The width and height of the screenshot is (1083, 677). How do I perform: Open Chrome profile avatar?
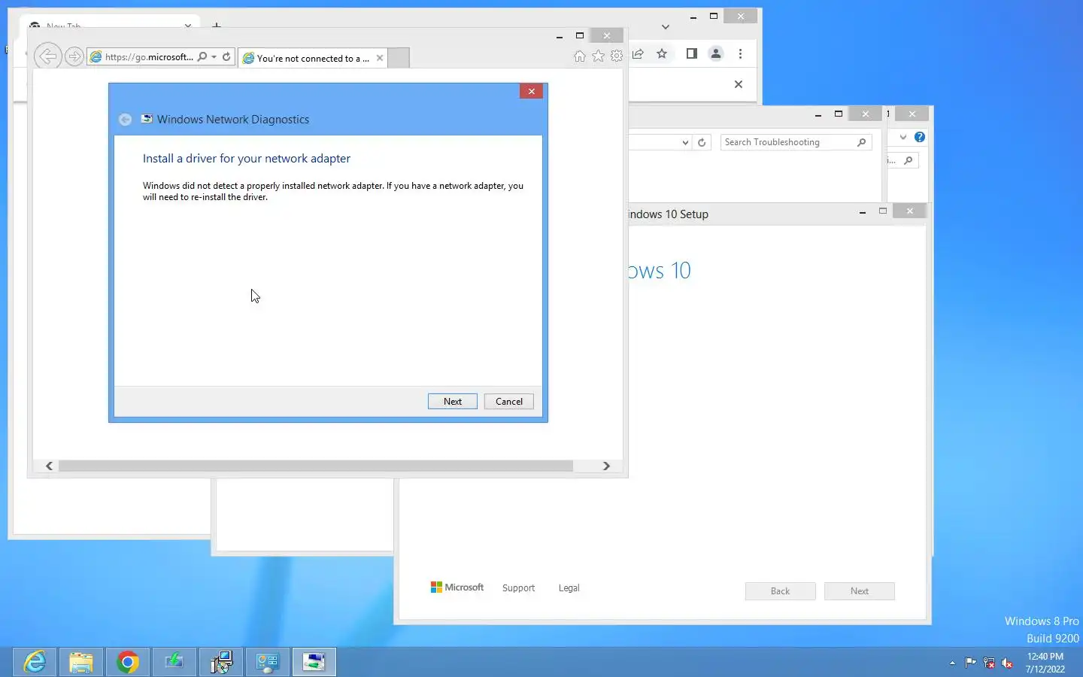(x=716, y=54)
